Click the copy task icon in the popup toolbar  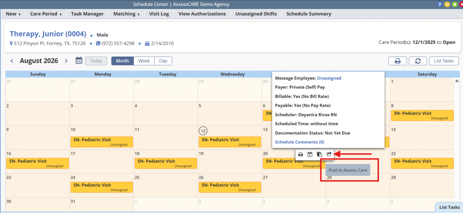click(319, 154)
